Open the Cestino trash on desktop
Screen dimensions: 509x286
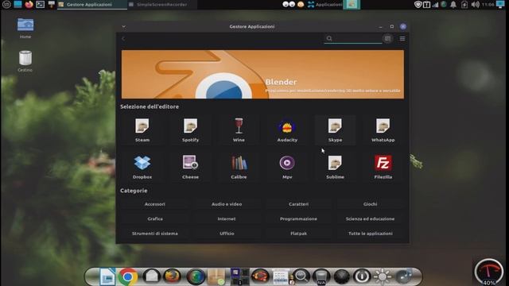[x=25, y=61]
